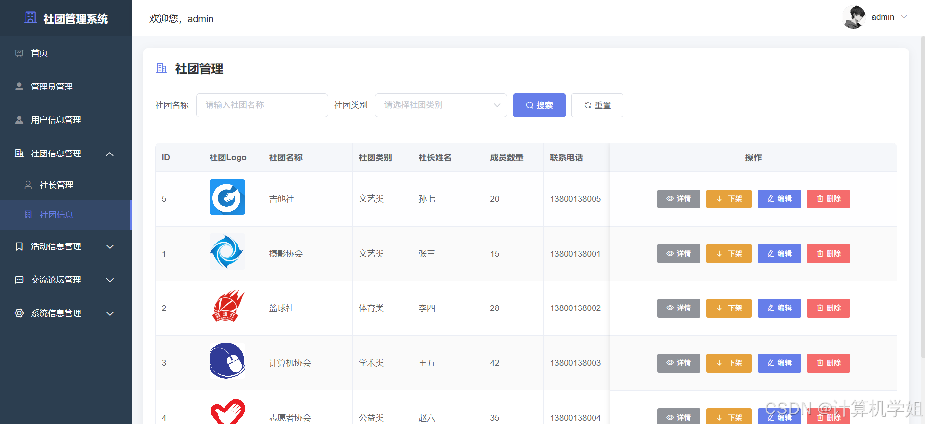Click phone number 13800138002

pos(575,308)
